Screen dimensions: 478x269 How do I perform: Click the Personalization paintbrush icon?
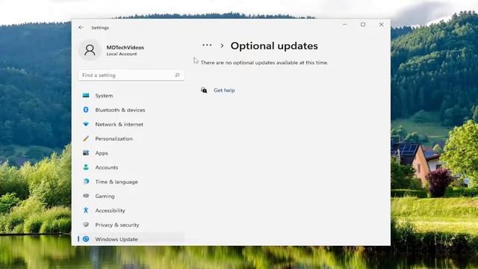pyautogui.click(x=86, y=138)
